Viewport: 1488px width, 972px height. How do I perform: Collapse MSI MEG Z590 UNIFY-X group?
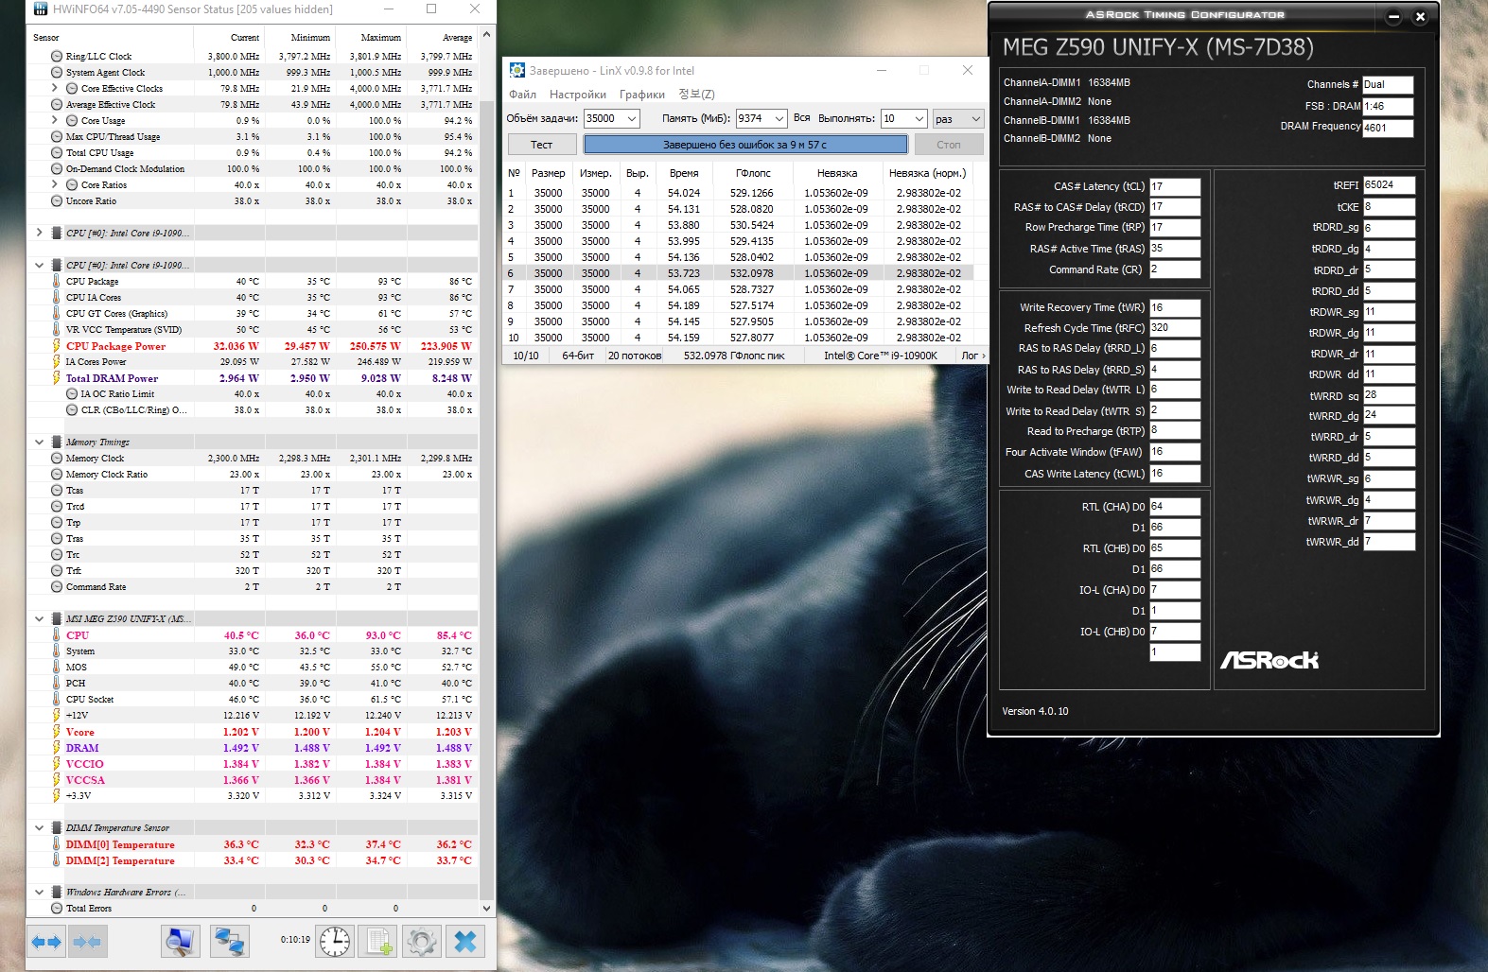pyautogui.click(x=39, y=618)
